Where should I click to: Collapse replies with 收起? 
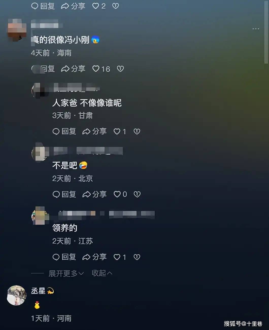pyautogui.click(x=102, y=273)
